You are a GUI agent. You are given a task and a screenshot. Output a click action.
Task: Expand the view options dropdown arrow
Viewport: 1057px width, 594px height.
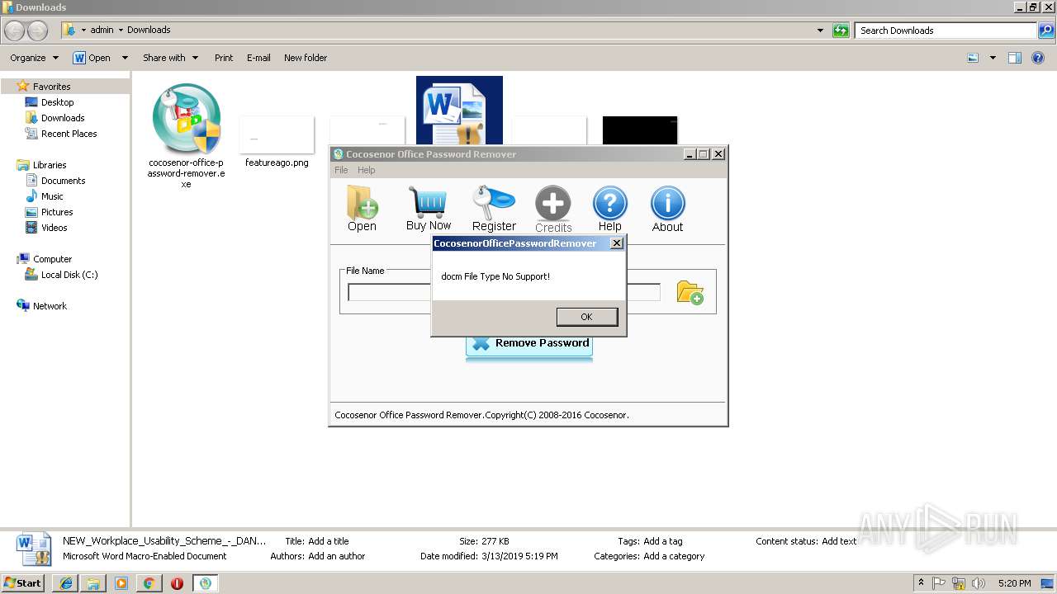tap(993, 58)
